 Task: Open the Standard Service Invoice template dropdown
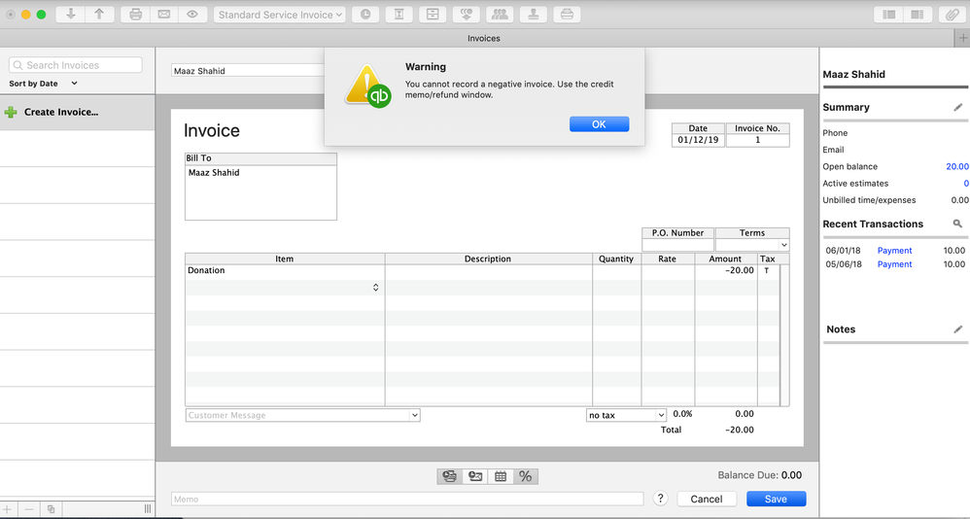pyautogui.click(x=280, y=15)
